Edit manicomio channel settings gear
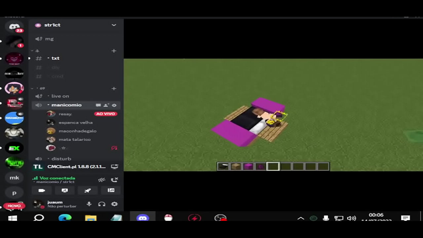Viewport: 423px width, 238px height. [x=114, y=105]
